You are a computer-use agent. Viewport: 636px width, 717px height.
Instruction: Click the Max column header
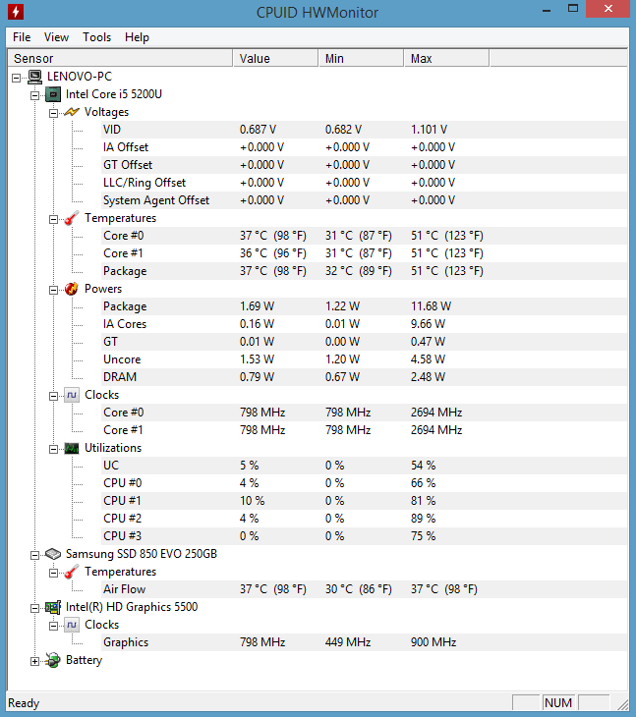tap(446, 59)
